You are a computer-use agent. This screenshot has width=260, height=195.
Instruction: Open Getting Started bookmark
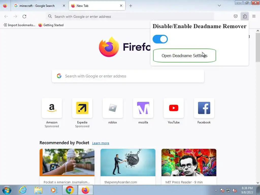pos(51,25)
